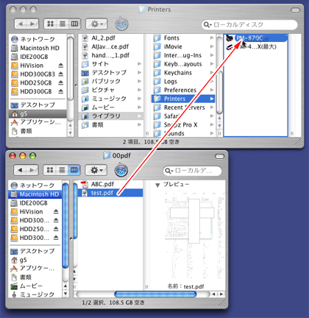The image size is (309, 318).
Task: Open Safari icon in Printers window toolbar
Action: click(122, 24)
